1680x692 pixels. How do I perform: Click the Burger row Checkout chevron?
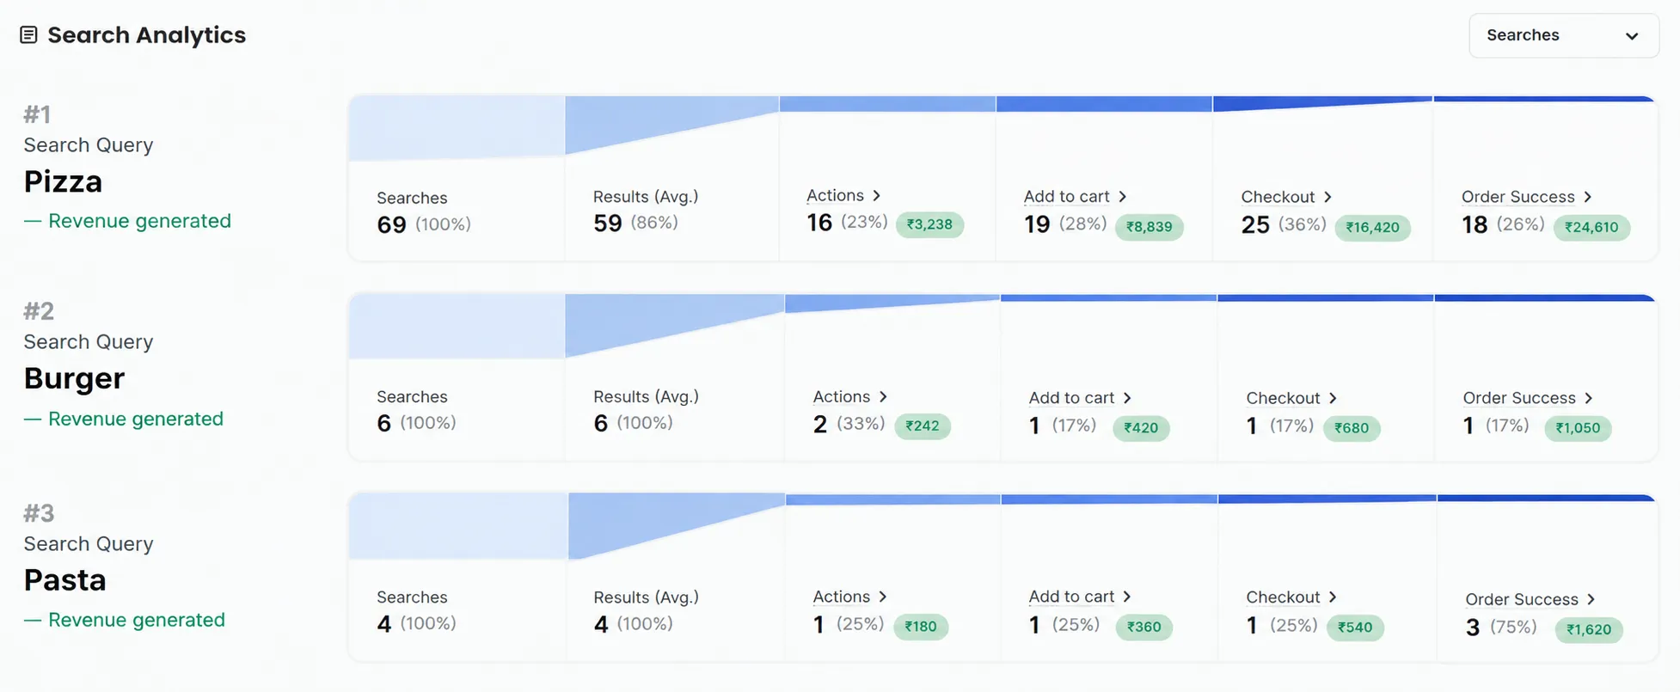[1333, 398]
